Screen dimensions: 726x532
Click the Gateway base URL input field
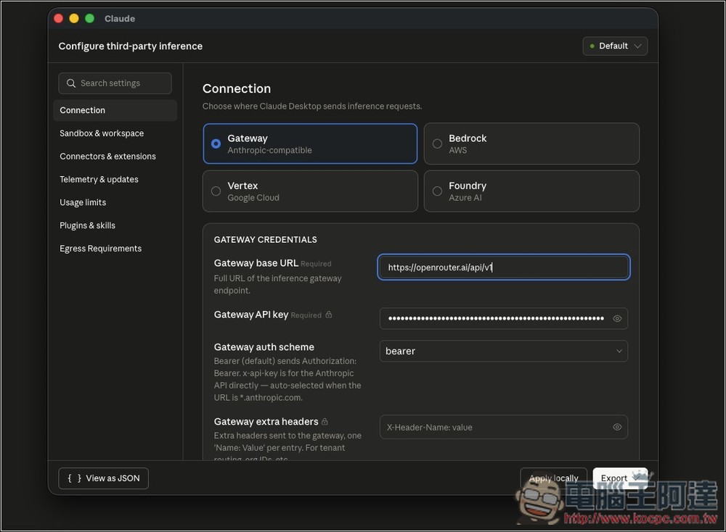coord(503,267)
